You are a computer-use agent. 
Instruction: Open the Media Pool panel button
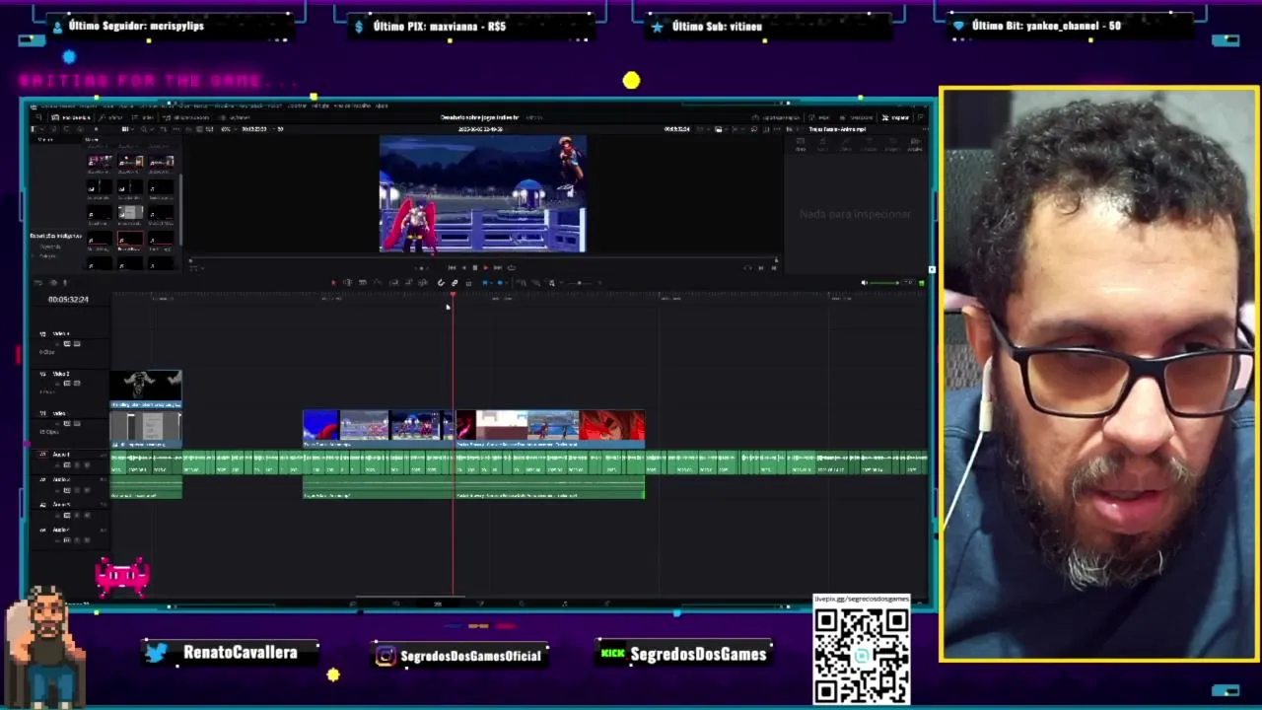tap(71, 117)
